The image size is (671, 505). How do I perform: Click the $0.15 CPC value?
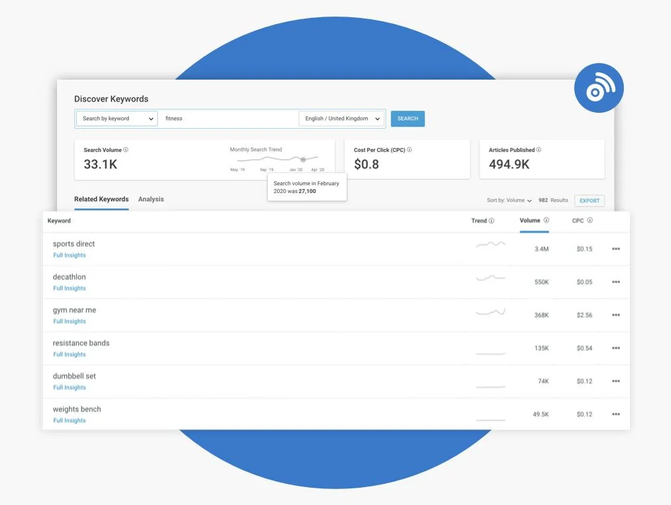click(584, 249)
